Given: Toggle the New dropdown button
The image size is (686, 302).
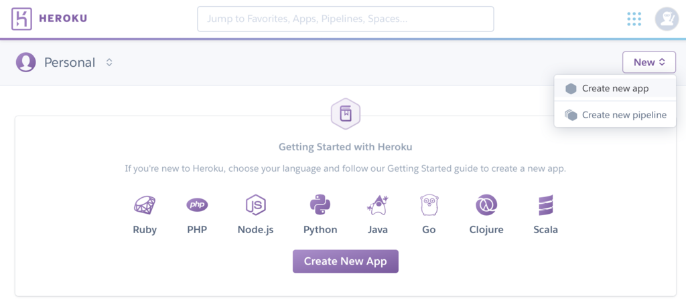Looking at the screenshot, I should (648, 62).
